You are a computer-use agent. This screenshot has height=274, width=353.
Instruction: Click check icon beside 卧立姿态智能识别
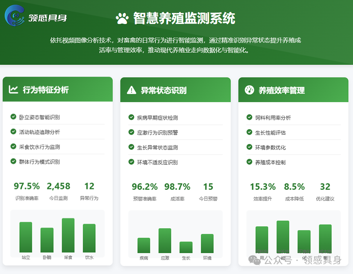[x=13, y=117]
